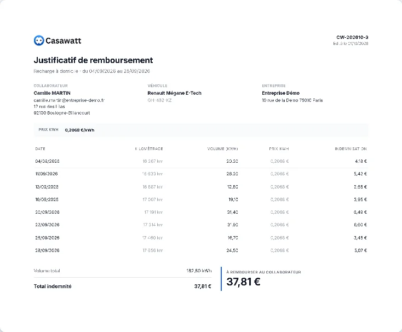This screenshot has width=402, height=332.
Task: Click indemnity amount "3,95 €"
Action: click(x=360, y=199)
